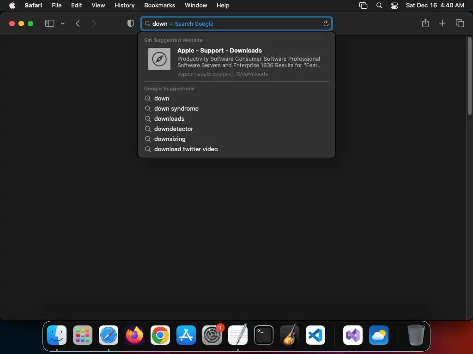
Task: Open Launchpad from the Dock
Action: pyautogui.click(x=83, y=335)
